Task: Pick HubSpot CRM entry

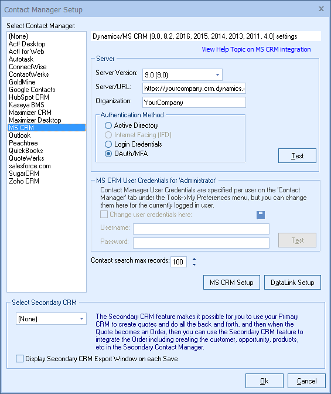Action: point(46,97)
